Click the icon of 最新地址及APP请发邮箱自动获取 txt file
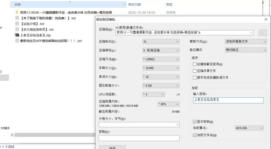 tap(17, 41)
